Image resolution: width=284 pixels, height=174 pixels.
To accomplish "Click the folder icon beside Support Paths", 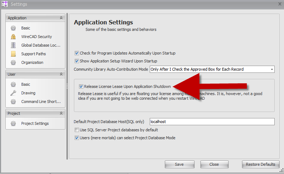I will coord(13,54).
